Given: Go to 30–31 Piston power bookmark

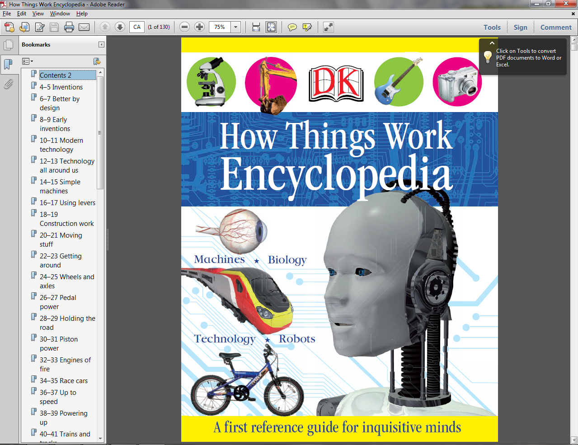Looking at the screenshot, I should [x=58, y=343].
